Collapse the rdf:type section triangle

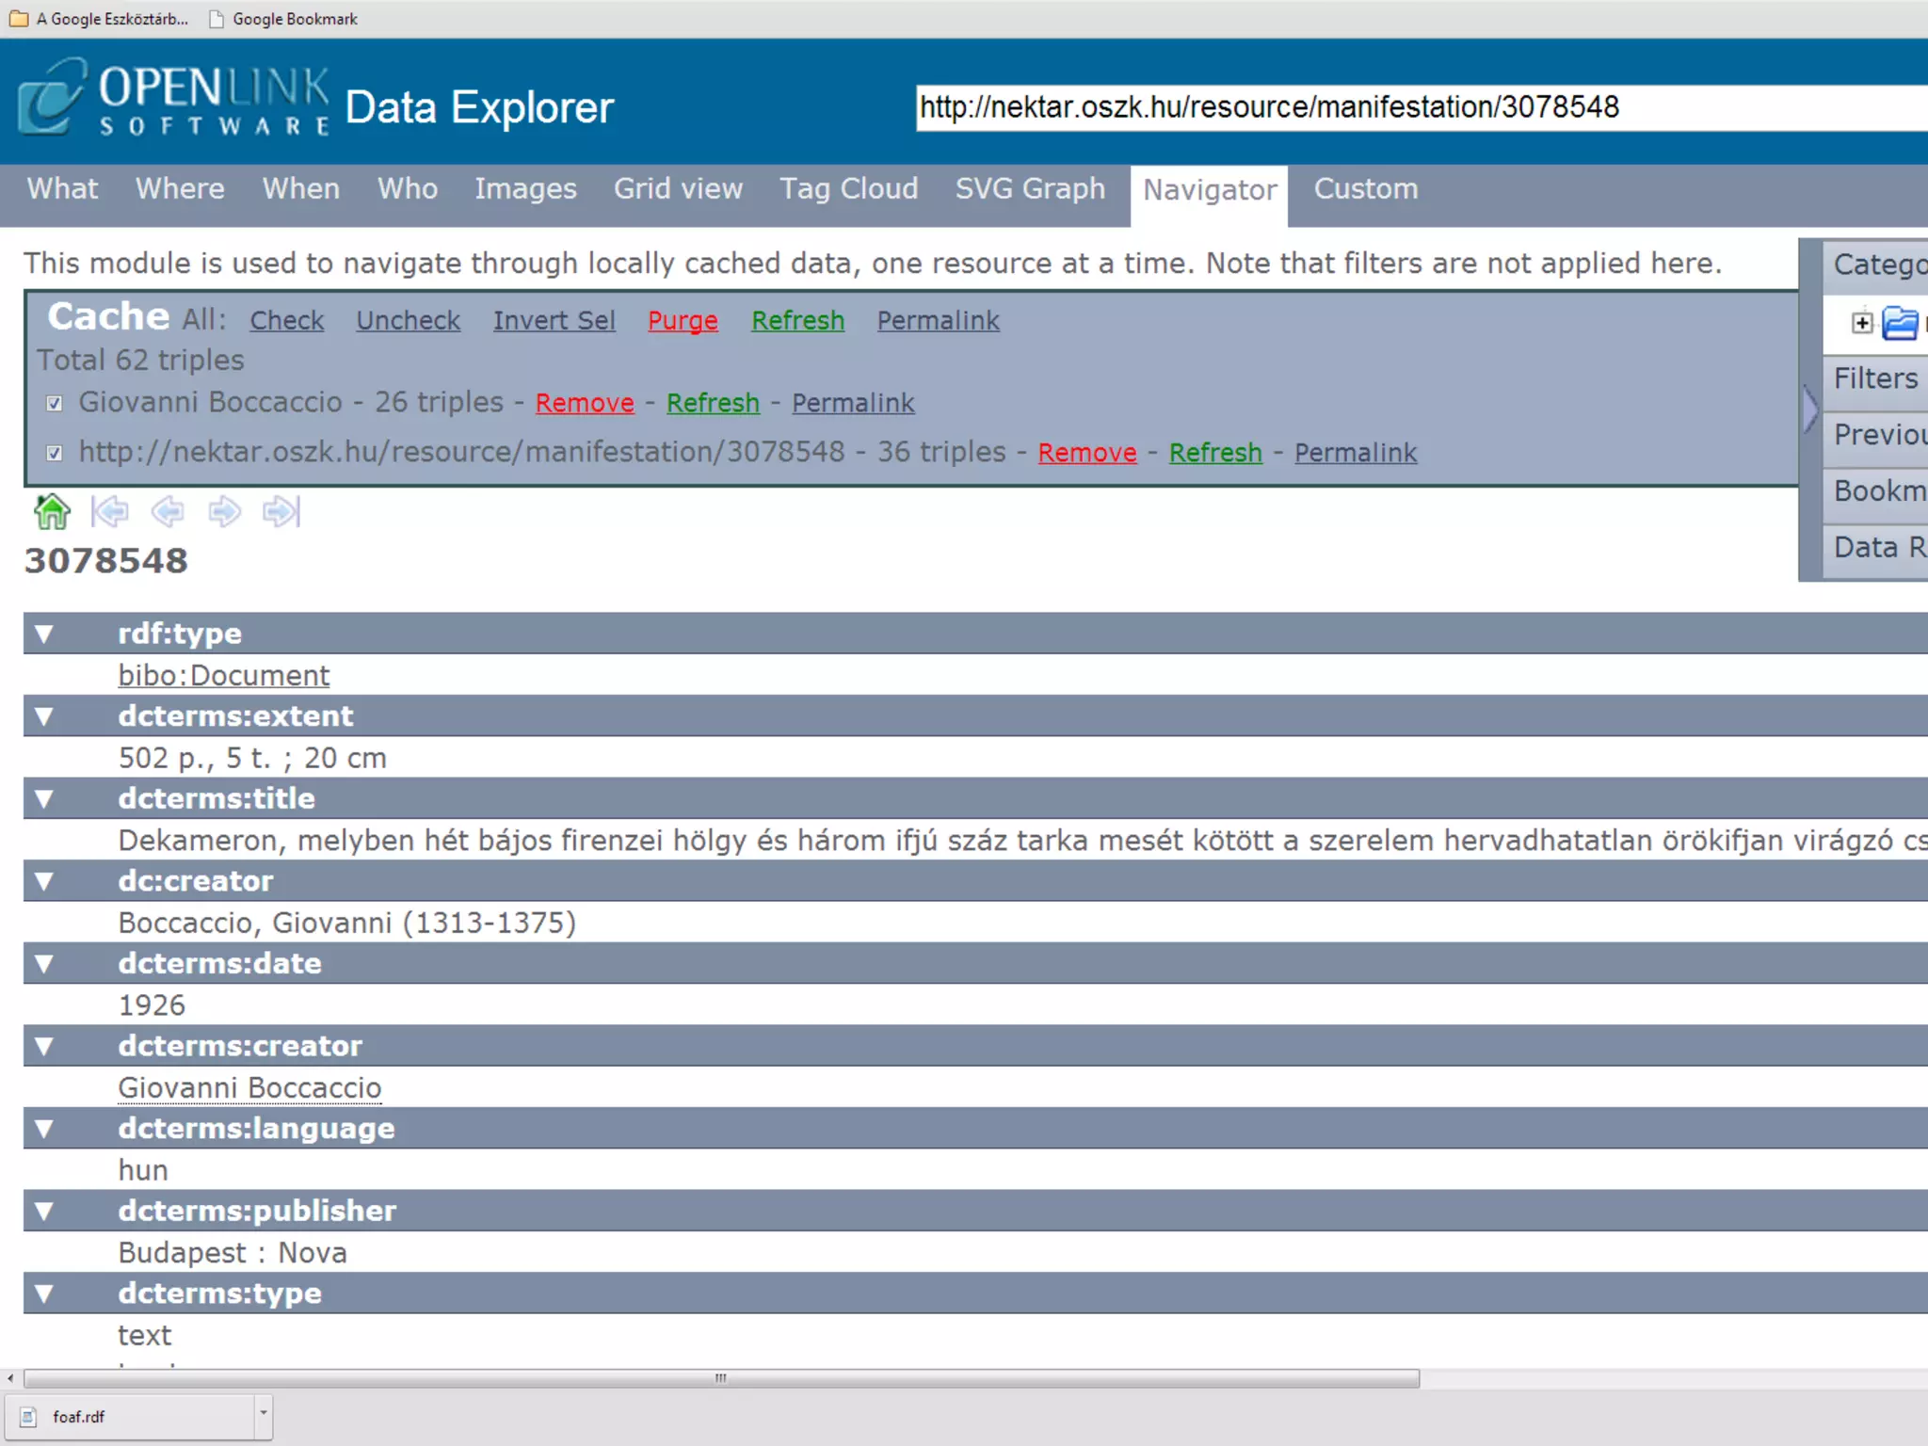click(x=44, y=634)
